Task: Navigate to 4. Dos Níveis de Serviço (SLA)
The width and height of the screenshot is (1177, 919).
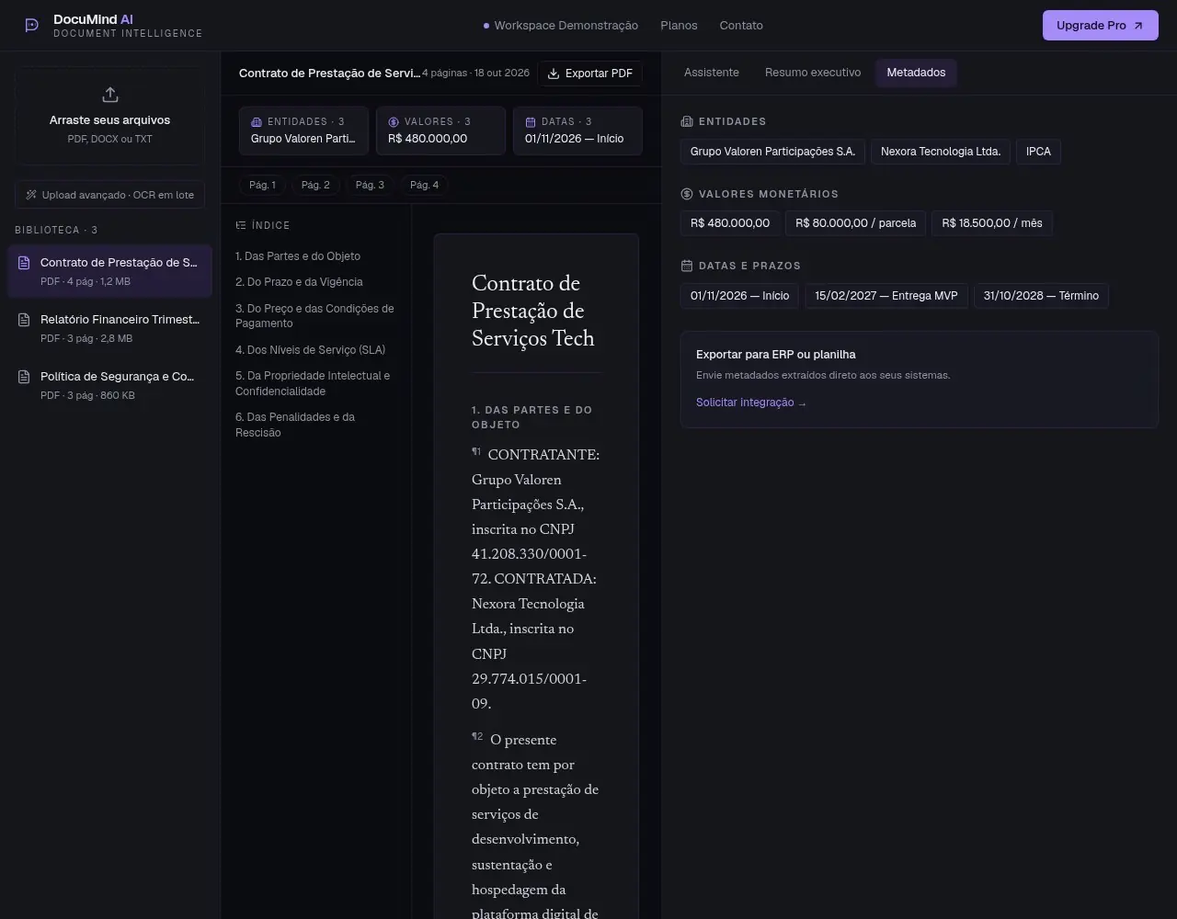Action: (310, 350)
